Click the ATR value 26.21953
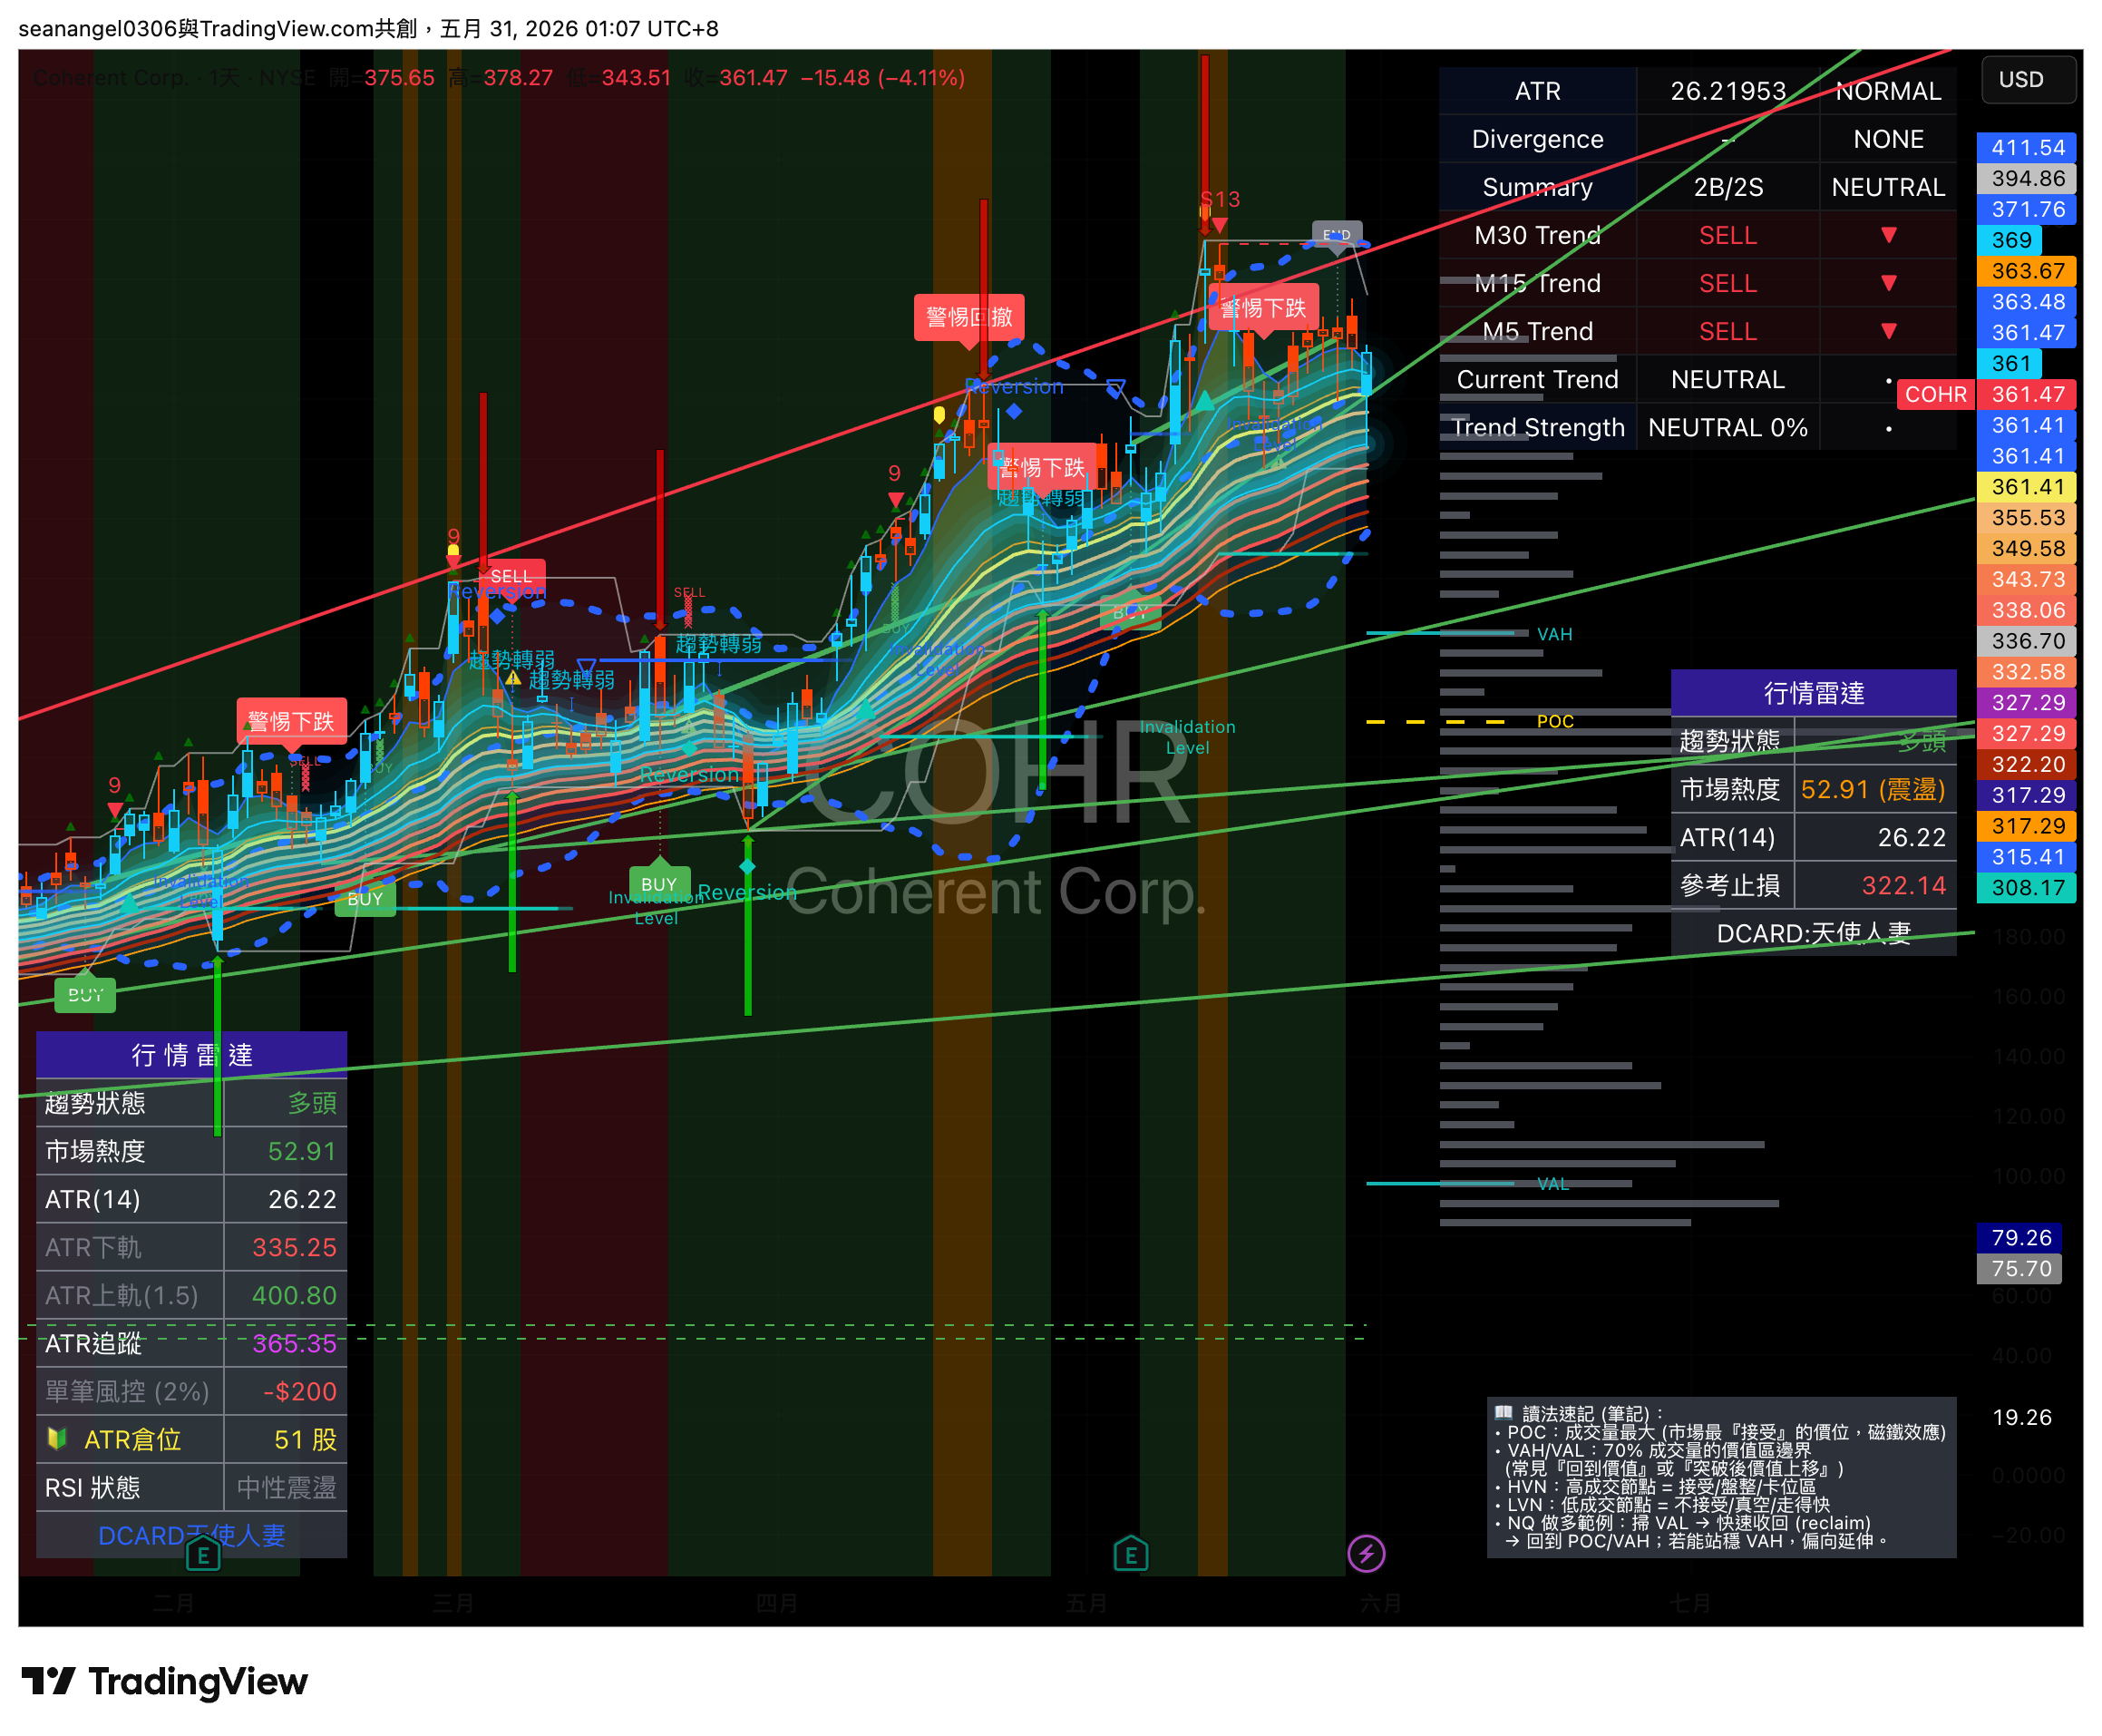 [x=1727, y=91]
